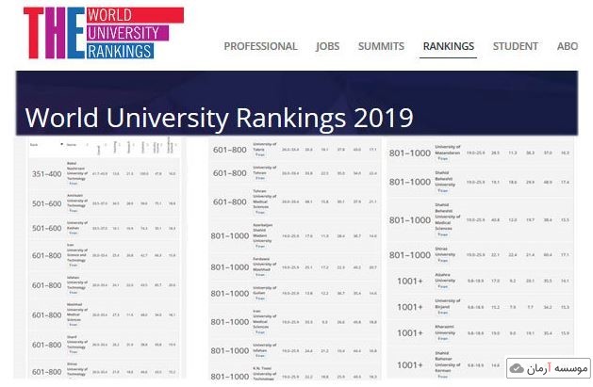
Task: Open the STUDENT menu item
Action: click(x=515, y=46)
